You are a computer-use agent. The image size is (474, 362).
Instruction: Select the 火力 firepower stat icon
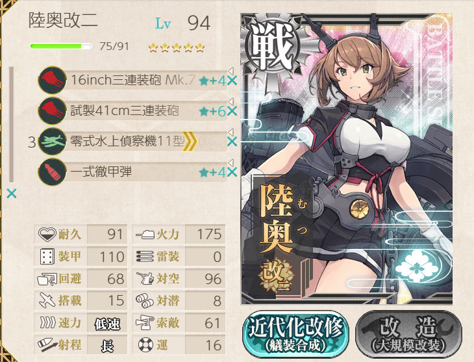[x=145, y=234]
